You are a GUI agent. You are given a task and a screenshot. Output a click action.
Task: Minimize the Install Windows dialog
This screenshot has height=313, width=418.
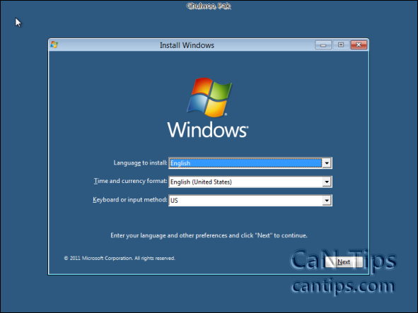click(323, 45)
